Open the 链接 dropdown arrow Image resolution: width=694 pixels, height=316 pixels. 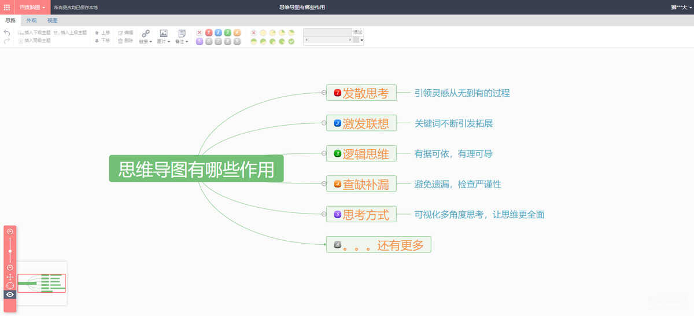point(150,42)
